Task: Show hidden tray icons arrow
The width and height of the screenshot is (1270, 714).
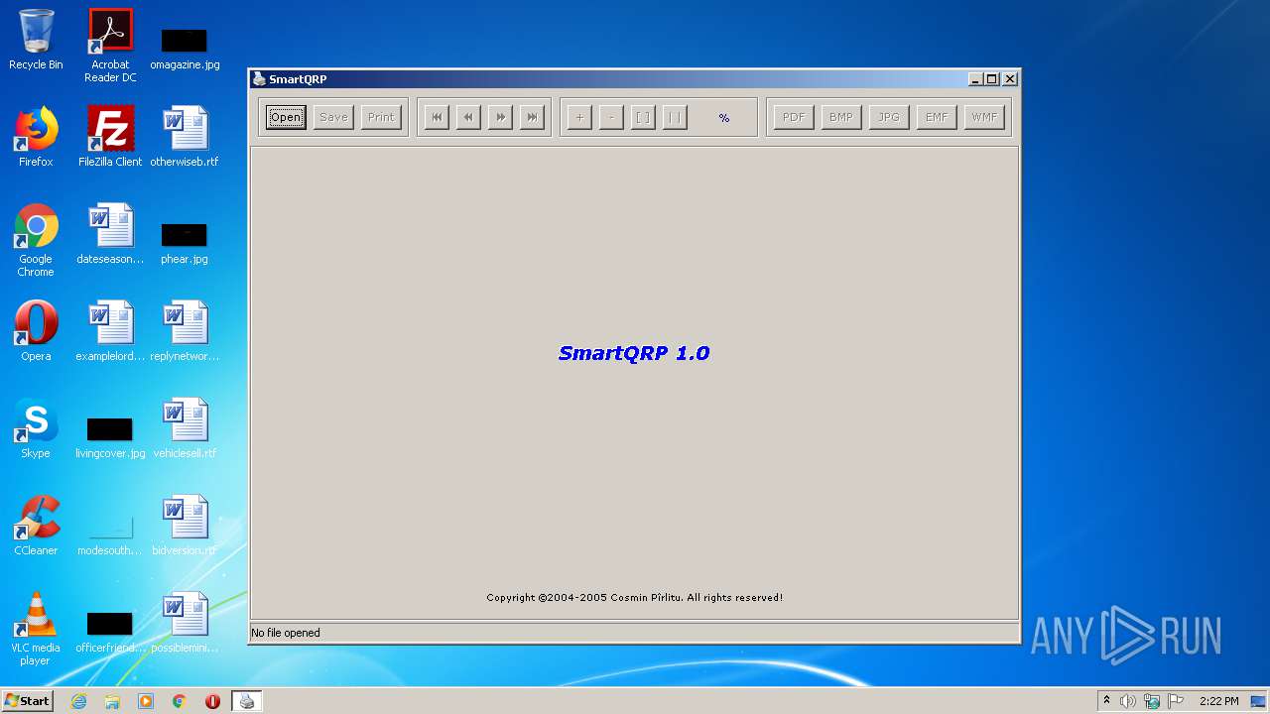Action: tap(1106, 701)
